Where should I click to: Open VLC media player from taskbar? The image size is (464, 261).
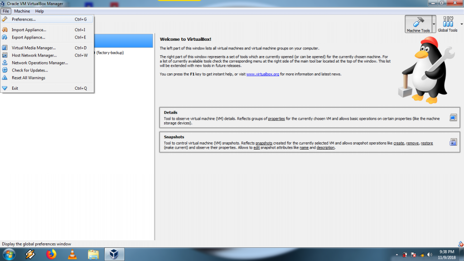[x=72, y=255]
